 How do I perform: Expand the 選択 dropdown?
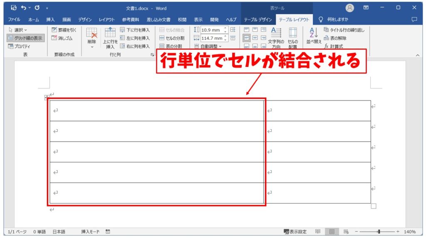[18, 30]
